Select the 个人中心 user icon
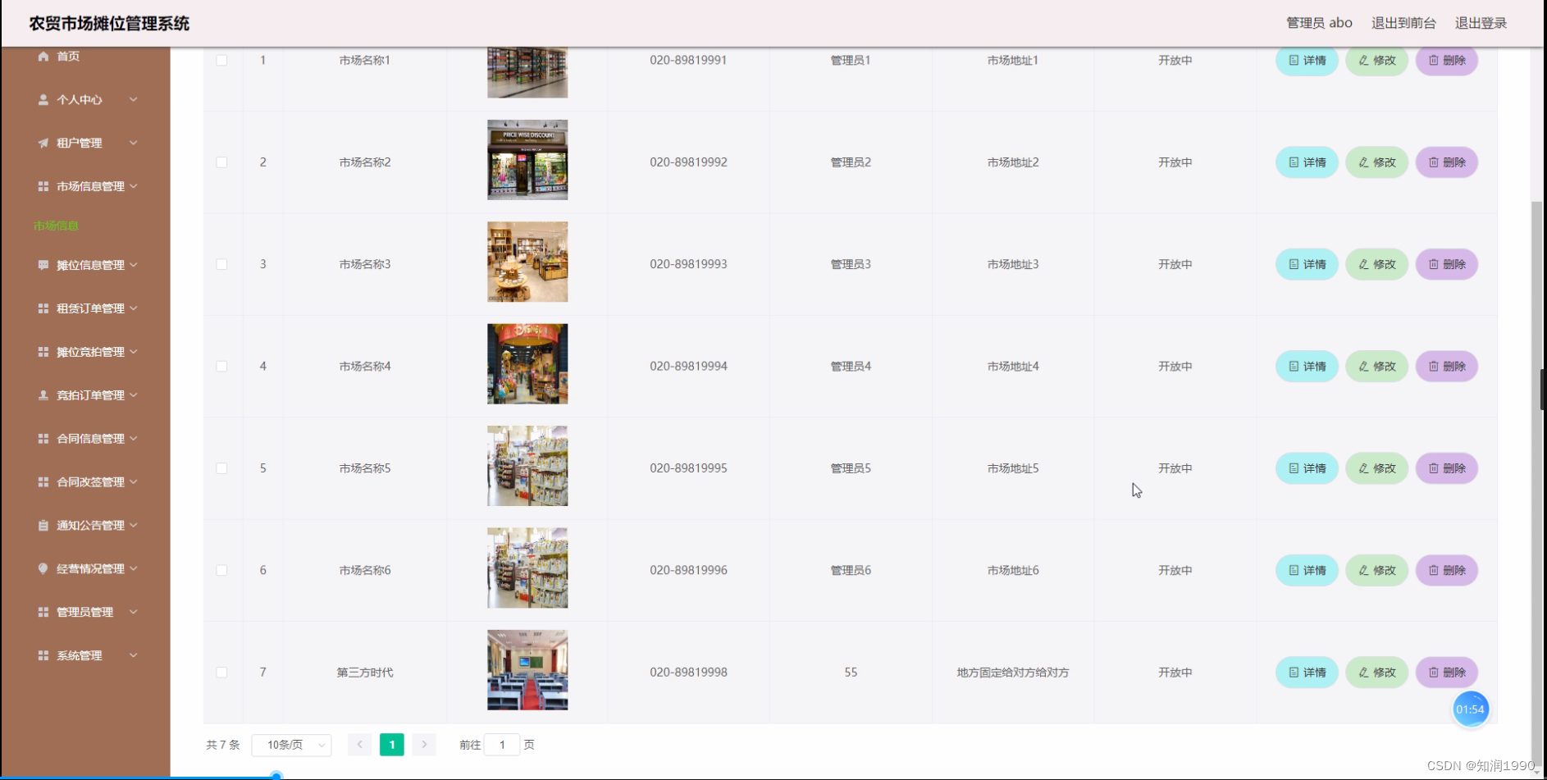The height and width of the screenshot is (780, 1547). [x=43, y=99]
